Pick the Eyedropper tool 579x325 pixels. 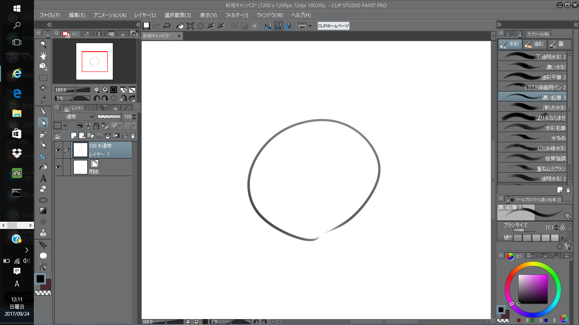click(x=43, y=100)
